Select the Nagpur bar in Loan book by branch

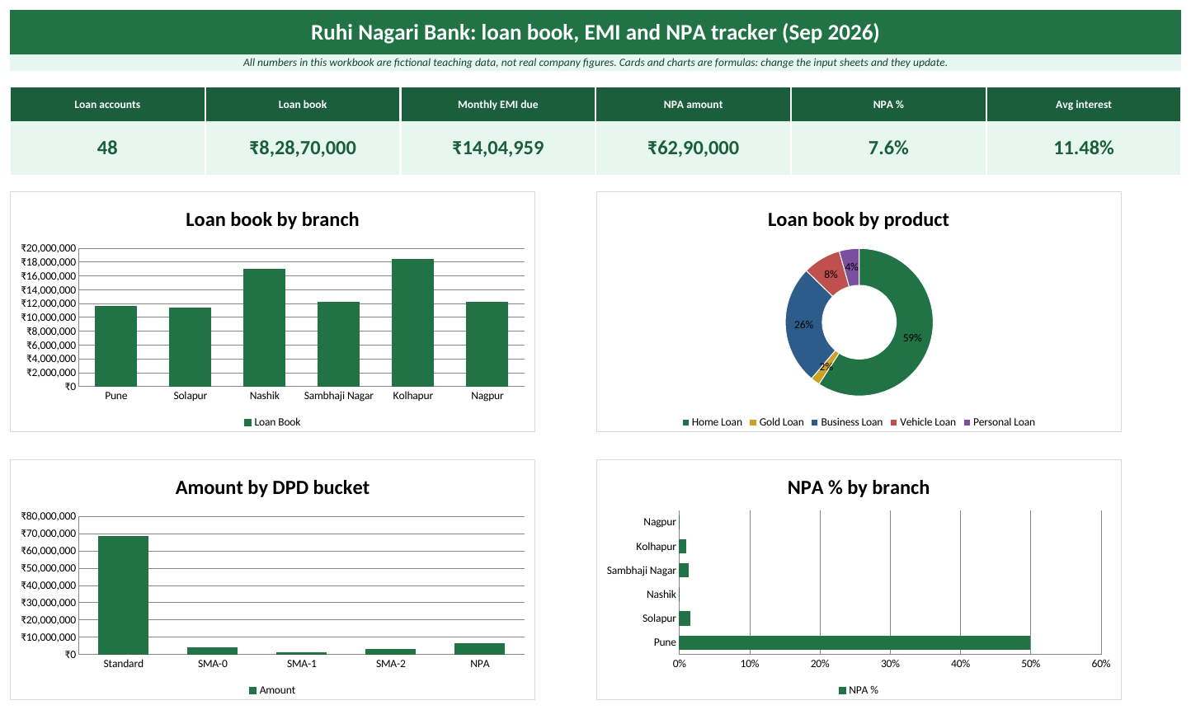tap(487, 344)
